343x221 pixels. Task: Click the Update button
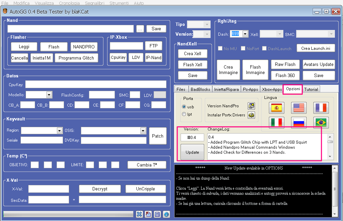(x=192, y=152)
